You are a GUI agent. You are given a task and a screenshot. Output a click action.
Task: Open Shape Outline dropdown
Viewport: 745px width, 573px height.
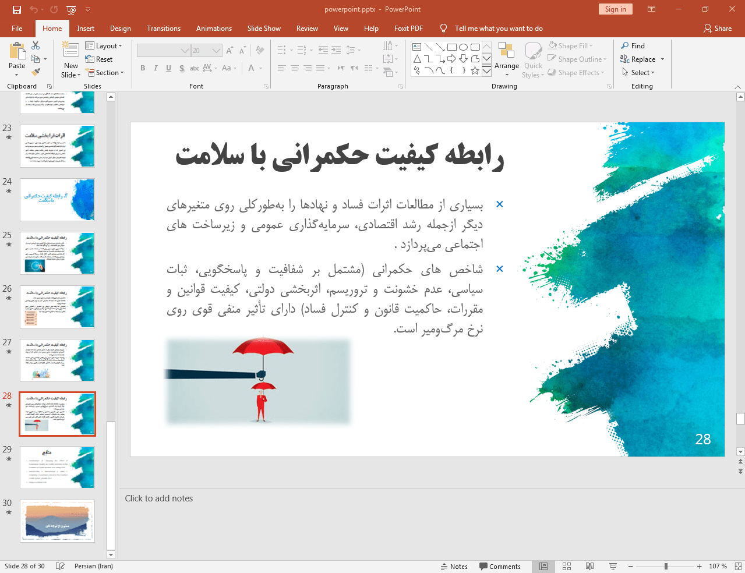tap(577, 59)
